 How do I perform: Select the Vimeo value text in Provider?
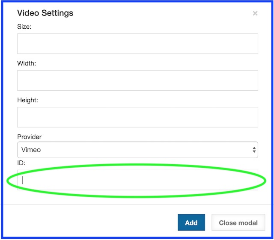tap(31, 150)
